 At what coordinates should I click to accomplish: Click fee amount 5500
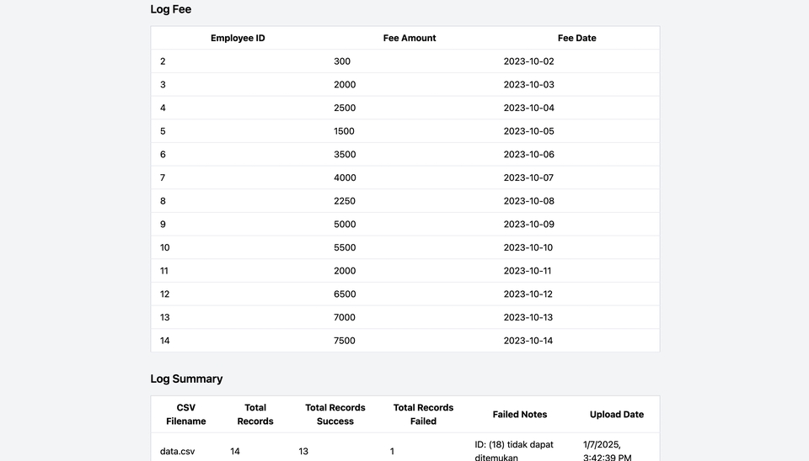point(345,247)
